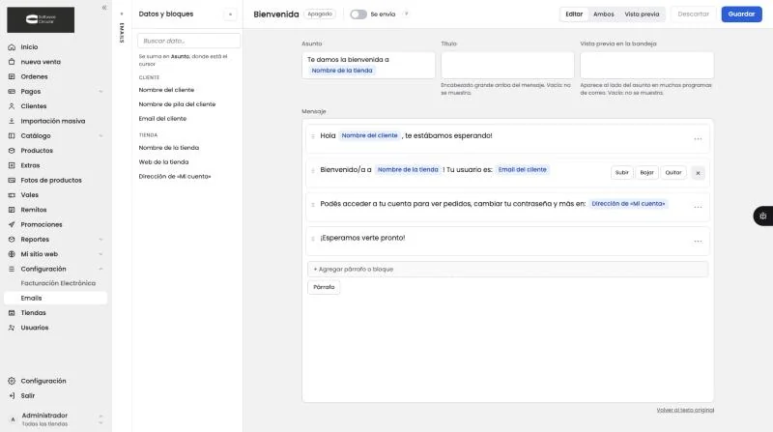
Task: Click the Fotos de productos image icon
Action: click(12, 181)
